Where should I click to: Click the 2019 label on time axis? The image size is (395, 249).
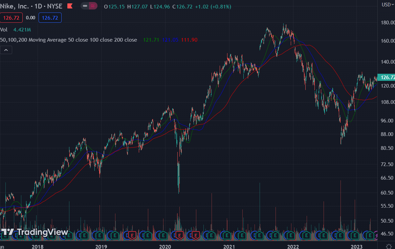(x=101, y=247)
